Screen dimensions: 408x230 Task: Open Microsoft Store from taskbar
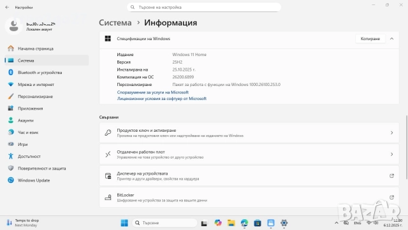[x=258, y=223]
